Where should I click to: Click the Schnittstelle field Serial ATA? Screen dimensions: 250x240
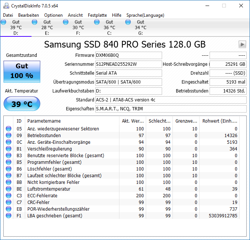(x=129, y=73)
